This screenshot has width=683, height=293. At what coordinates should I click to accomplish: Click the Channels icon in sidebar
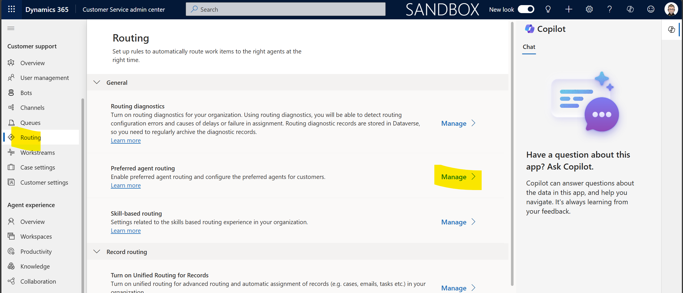point(11,108)
